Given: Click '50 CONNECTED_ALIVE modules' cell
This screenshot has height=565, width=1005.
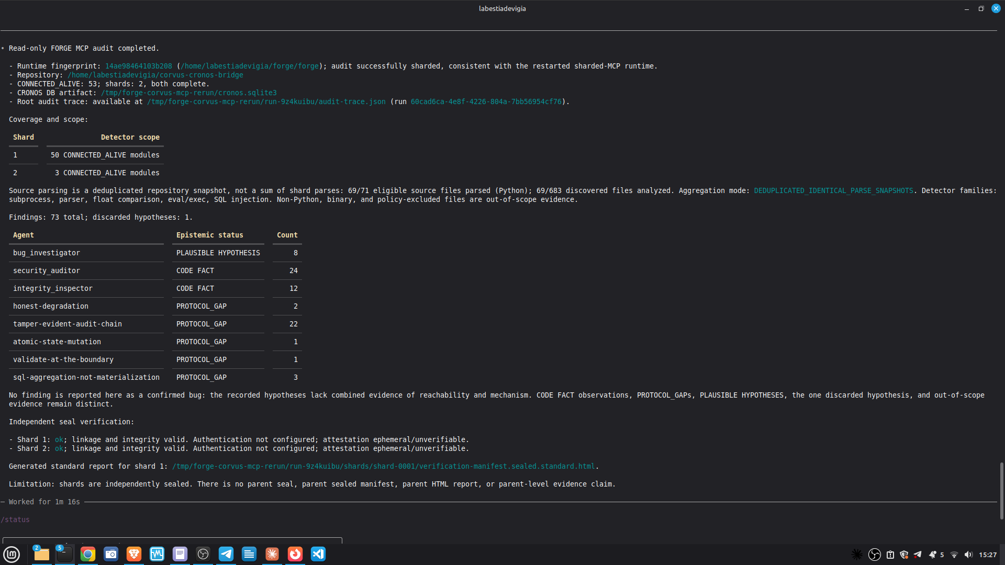Looking at the screenshot, I should [x=105, y=155].
